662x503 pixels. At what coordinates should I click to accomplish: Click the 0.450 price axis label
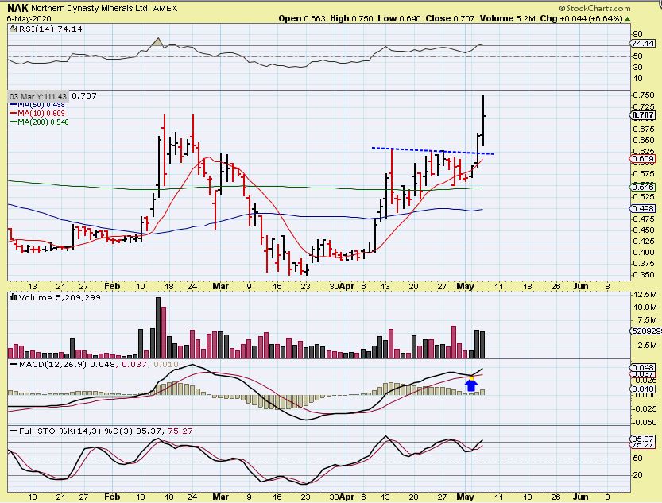pos(644,230)
